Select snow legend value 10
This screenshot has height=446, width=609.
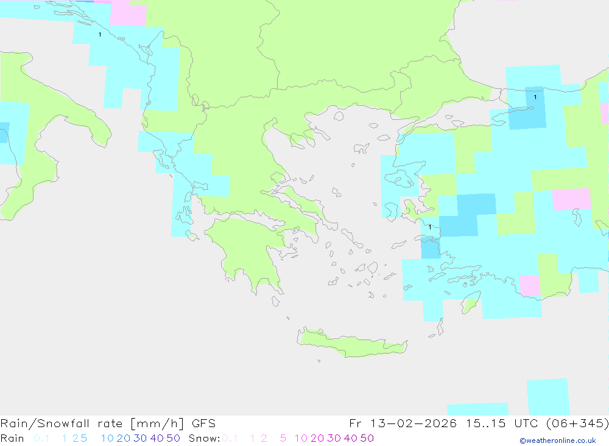(301, 438)
